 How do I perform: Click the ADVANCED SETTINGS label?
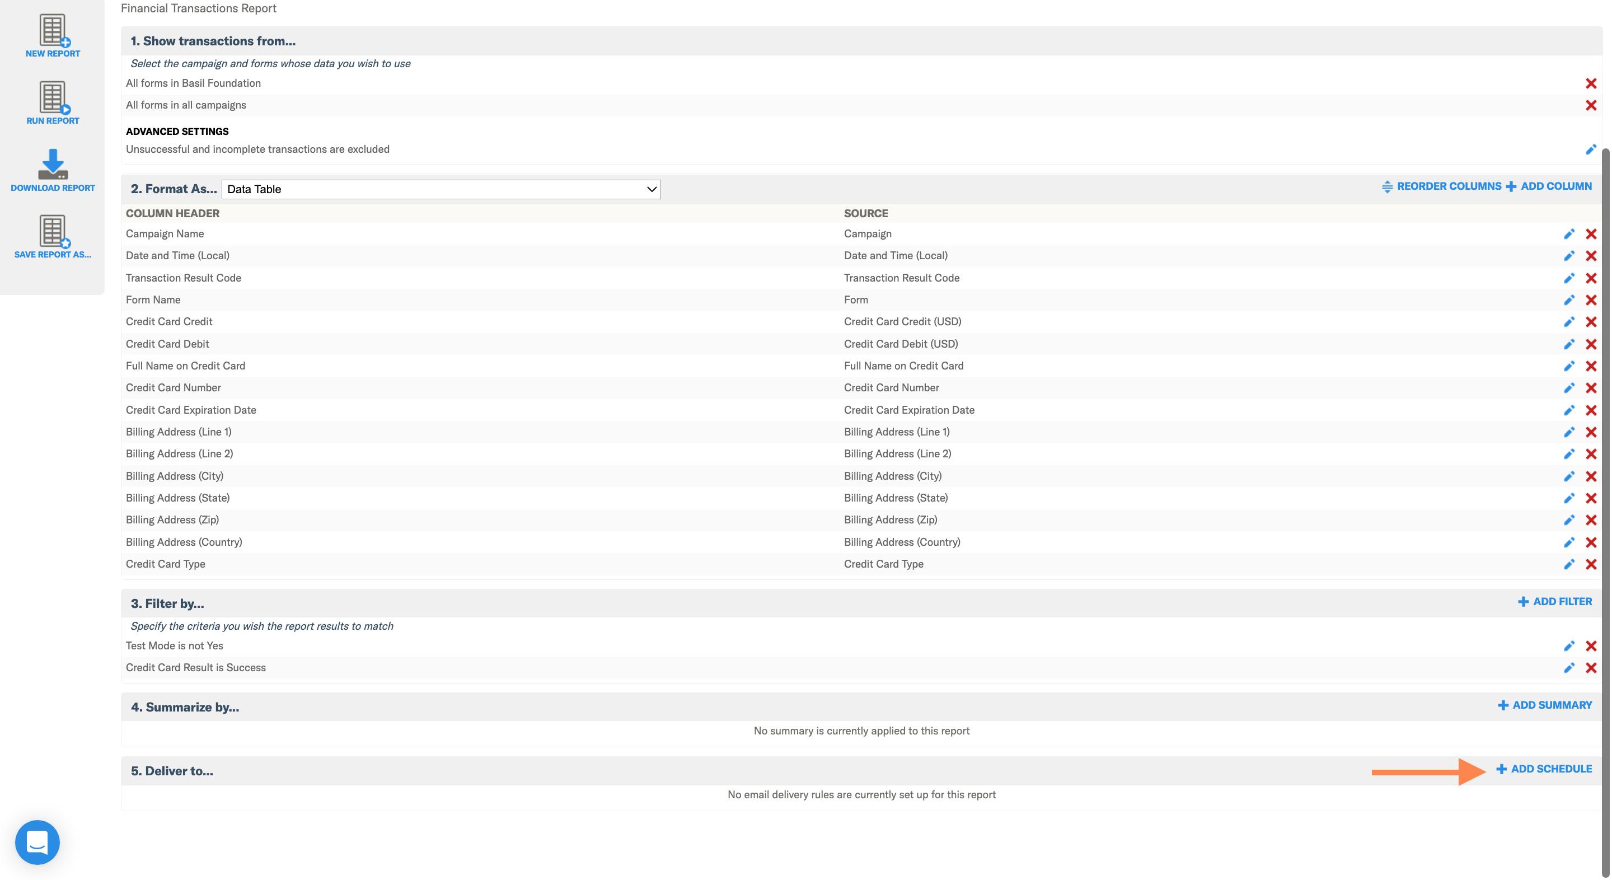click(177, 132)
